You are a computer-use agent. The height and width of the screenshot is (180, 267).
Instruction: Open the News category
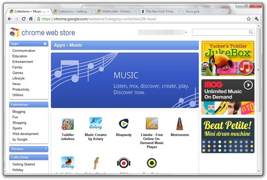16,84
